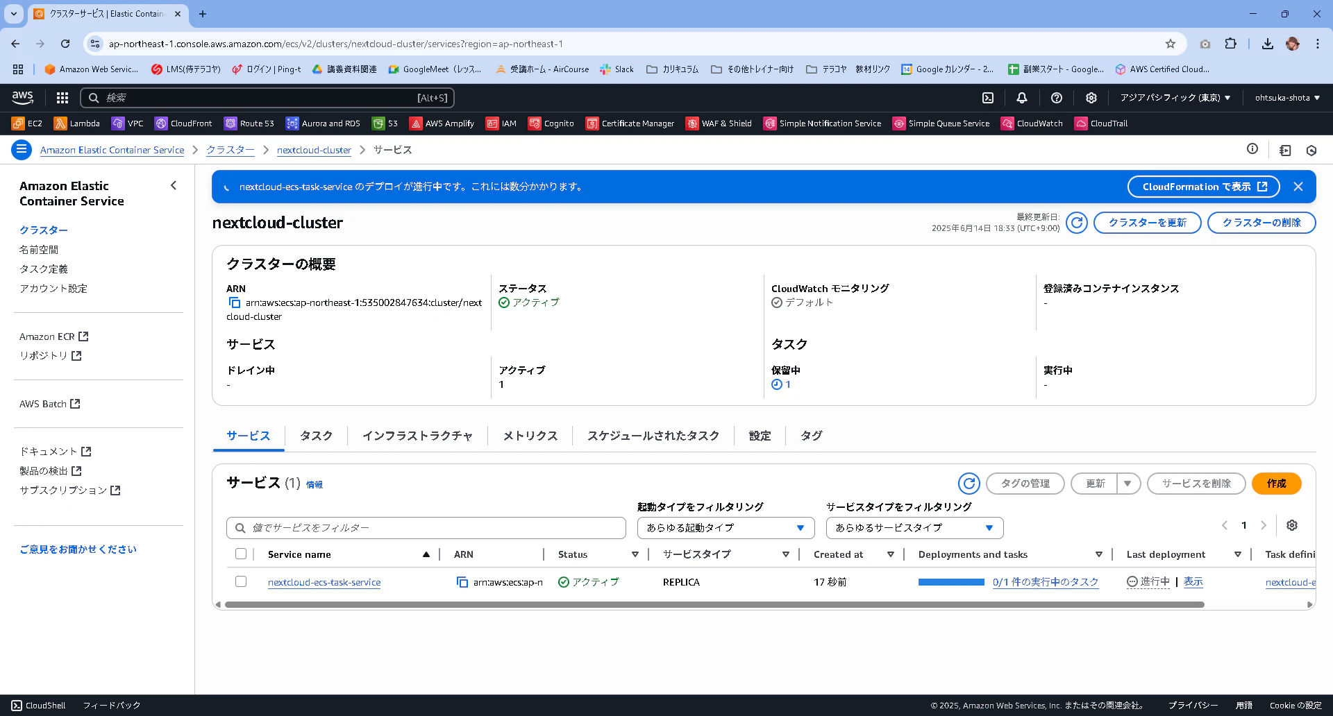
Task: Open AWS console settings gear
Action: click(x=1091, y=98)
